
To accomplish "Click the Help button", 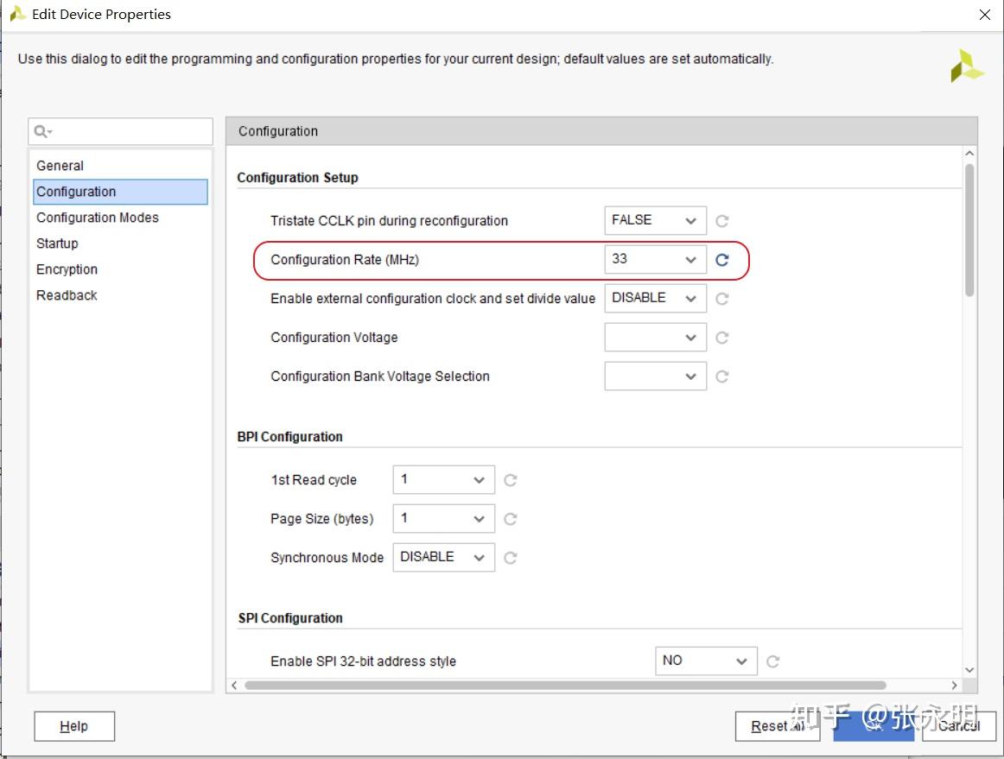I will [x=74, y=726].
